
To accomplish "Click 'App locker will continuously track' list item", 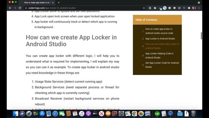I will click(76, 24).
